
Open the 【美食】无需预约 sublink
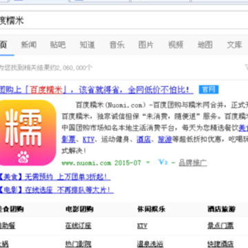click(55, 177)
